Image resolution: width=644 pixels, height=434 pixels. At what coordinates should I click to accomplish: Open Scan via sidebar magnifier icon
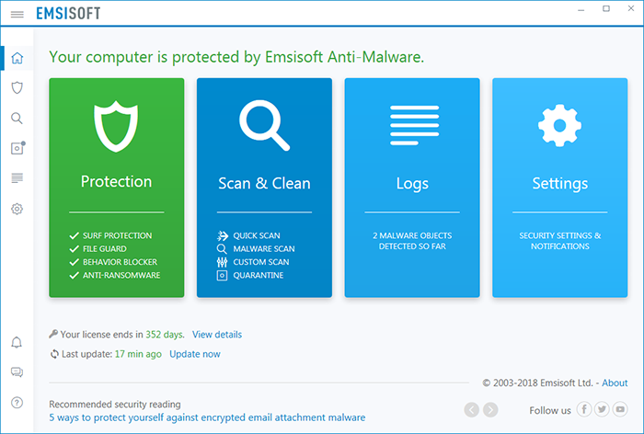tap(17, 119)
